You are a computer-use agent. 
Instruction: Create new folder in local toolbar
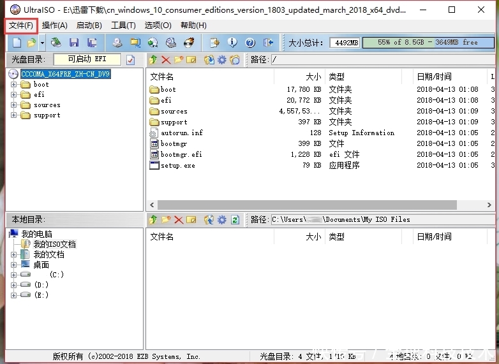point(166,220)
